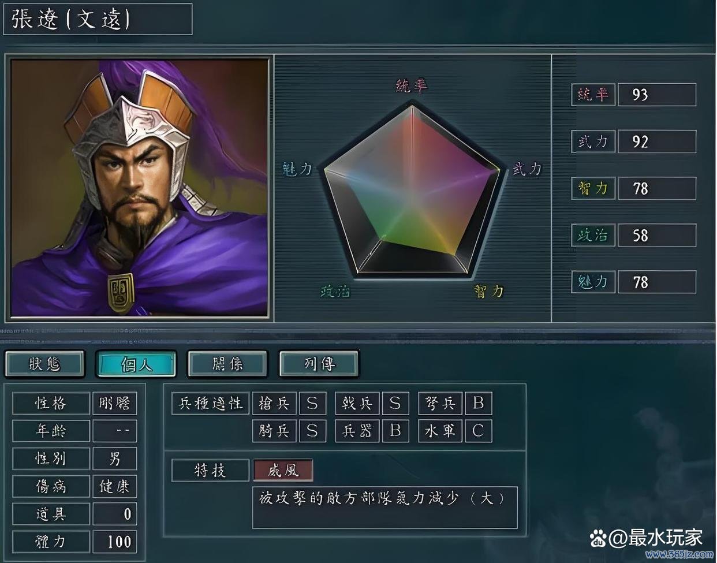Click the 弩兵 B rank box
Viewport: 717px width, 563px height.
[478, 403]
